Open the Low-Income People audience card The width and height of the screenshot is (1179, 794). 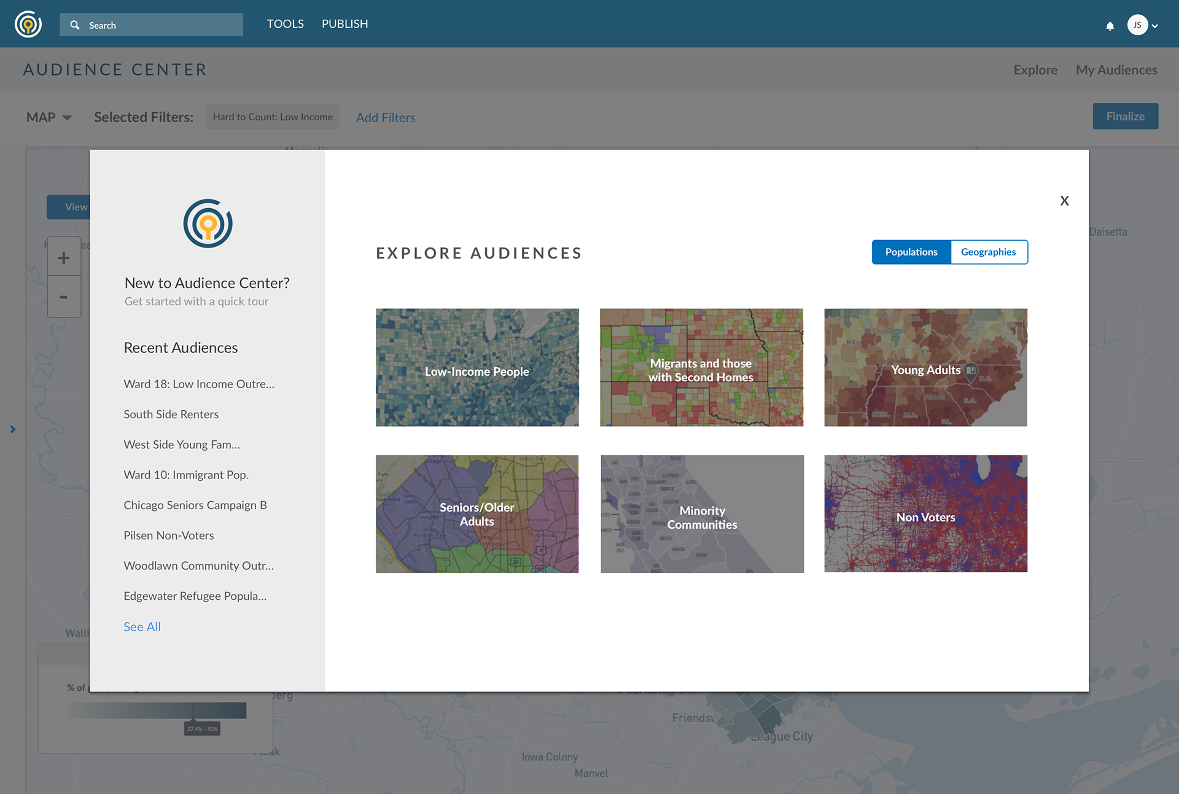pyautogui.click(x=477, y=367)
